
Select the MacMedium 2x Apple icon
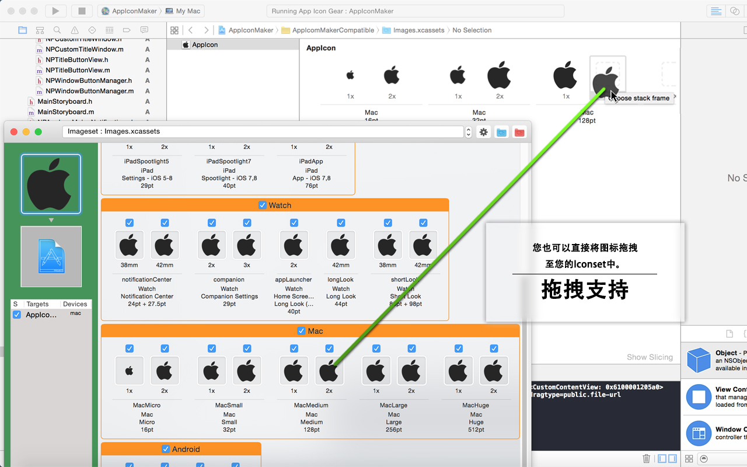point(329,371)
